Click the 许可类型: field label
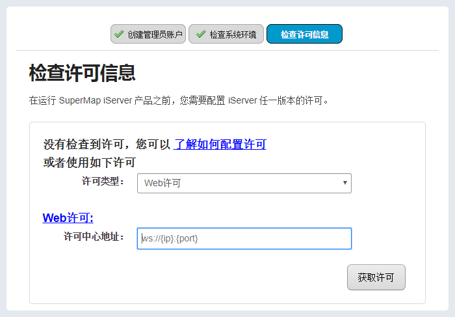The image size is (455, 317). [103, 182]
